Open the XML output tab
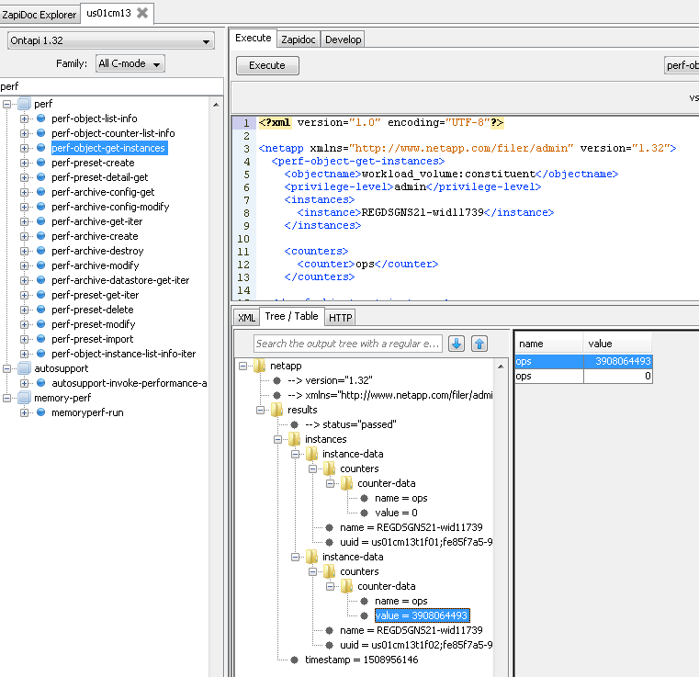699x677 pixels. pyautogui.click(x=246, y=317)
